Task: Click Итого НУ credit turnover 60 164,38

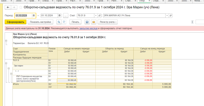Action: point(124,87)
